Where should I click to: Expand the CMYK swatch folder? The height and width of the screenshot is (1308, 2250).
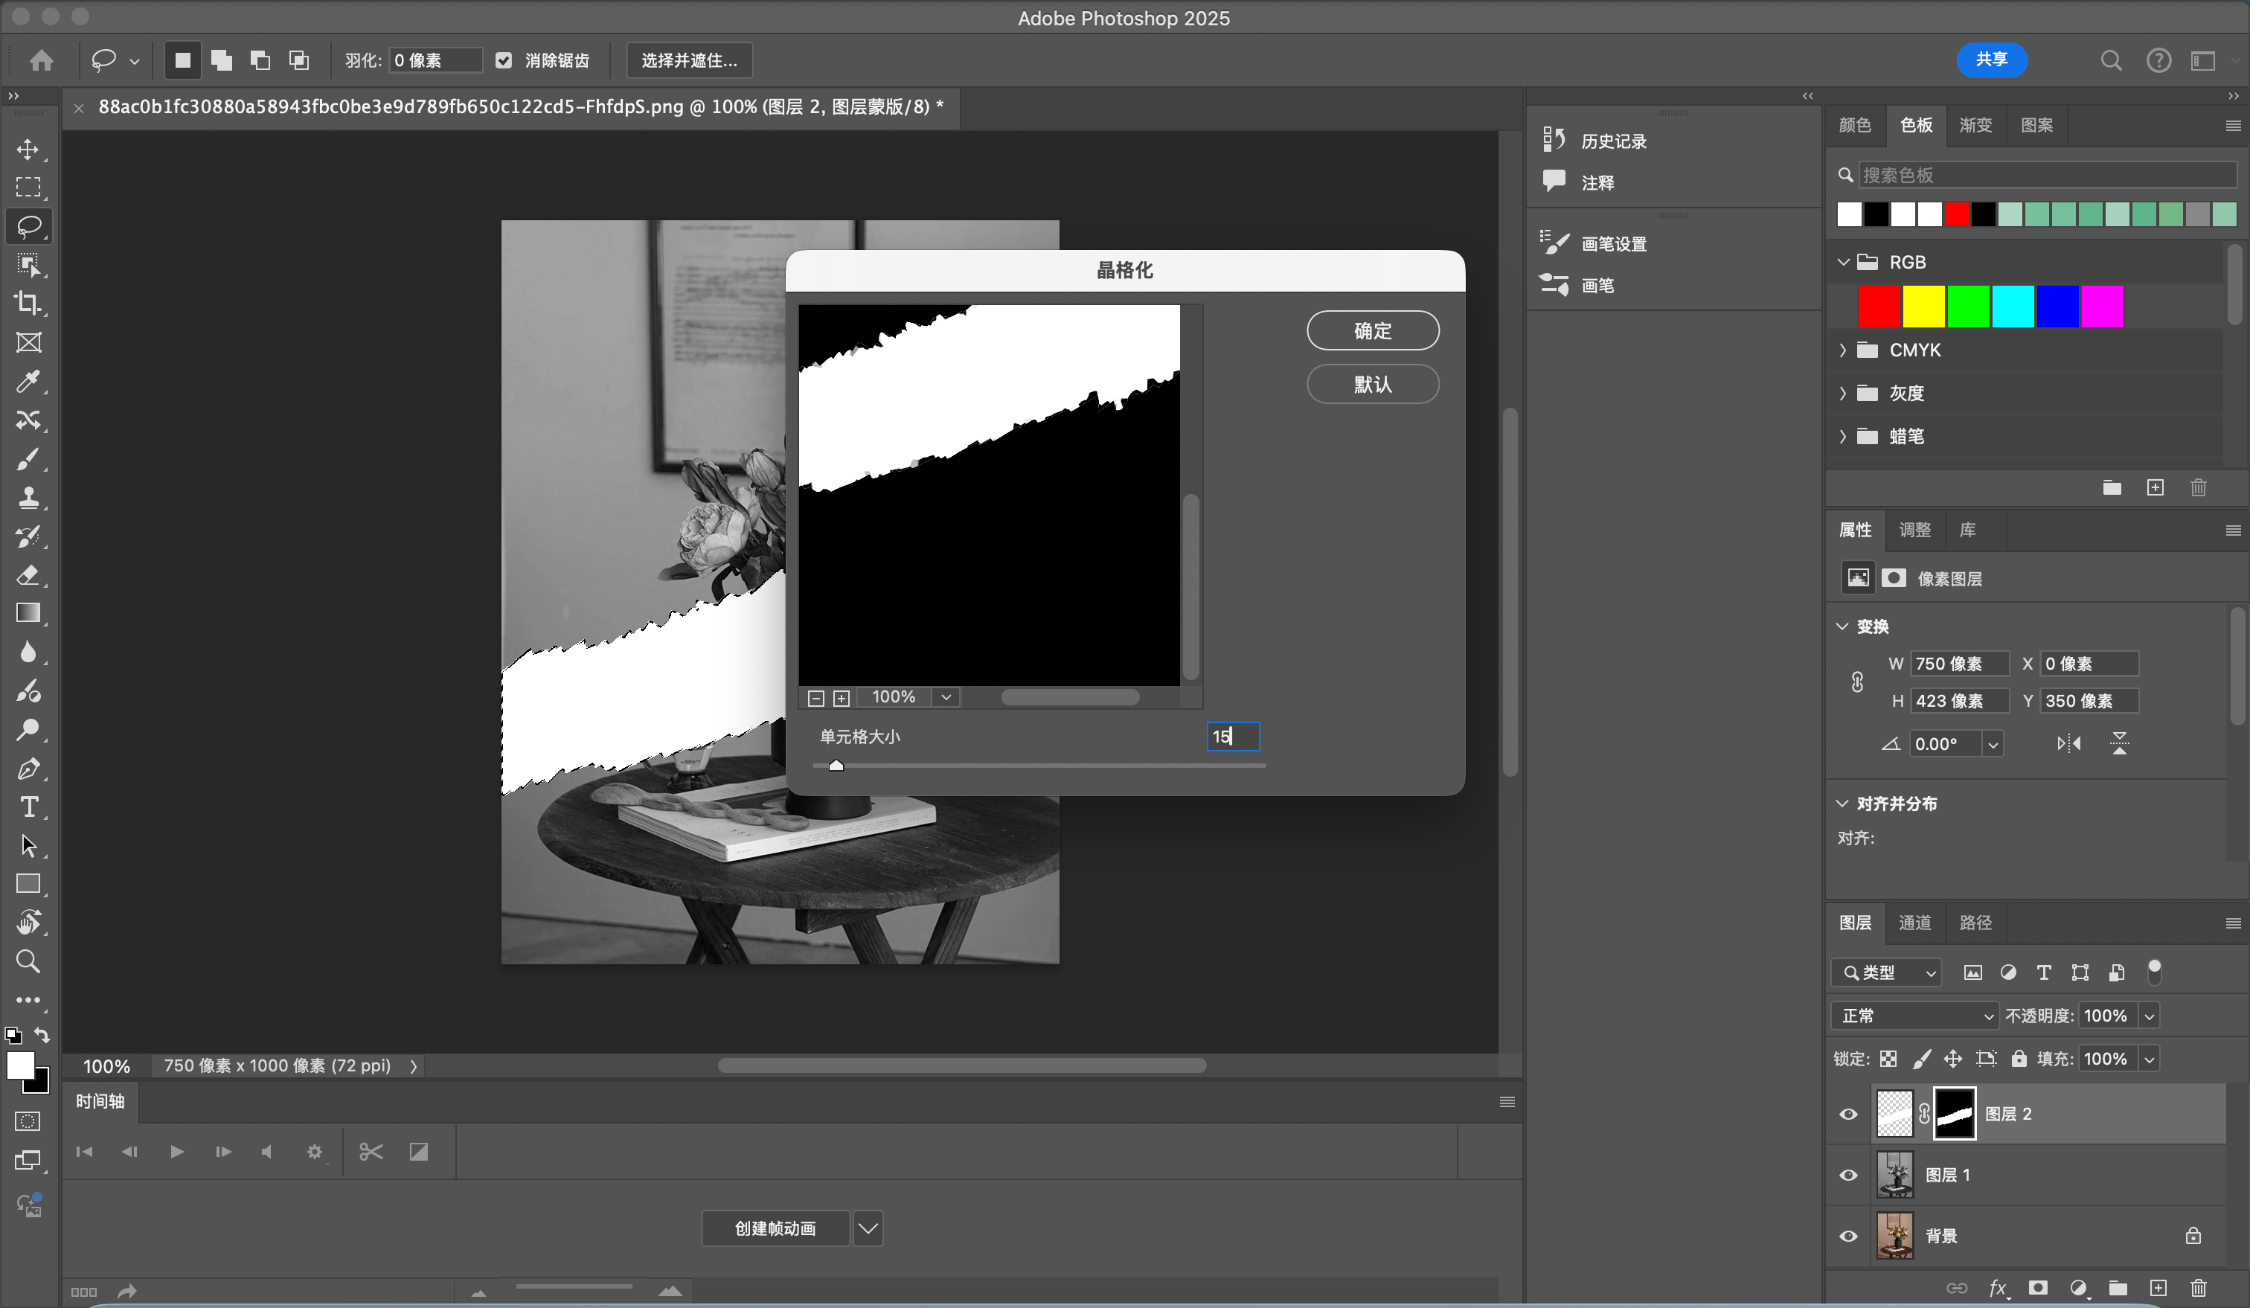(x=1842, y=350)
